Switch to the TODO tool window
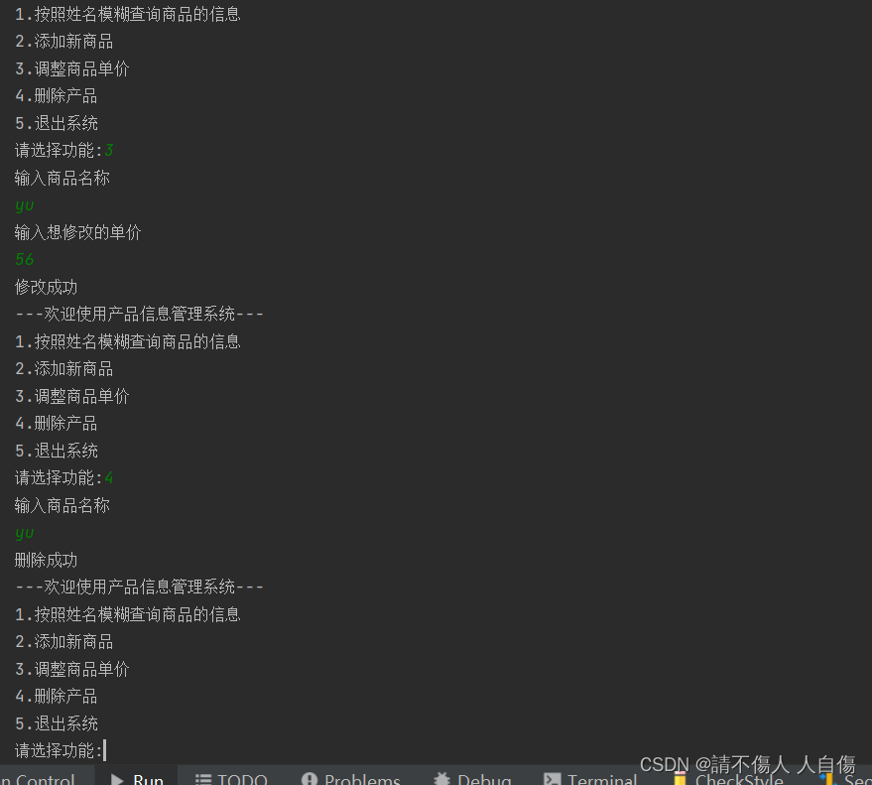This screenshot has height=785, width=872. (231, 778)
